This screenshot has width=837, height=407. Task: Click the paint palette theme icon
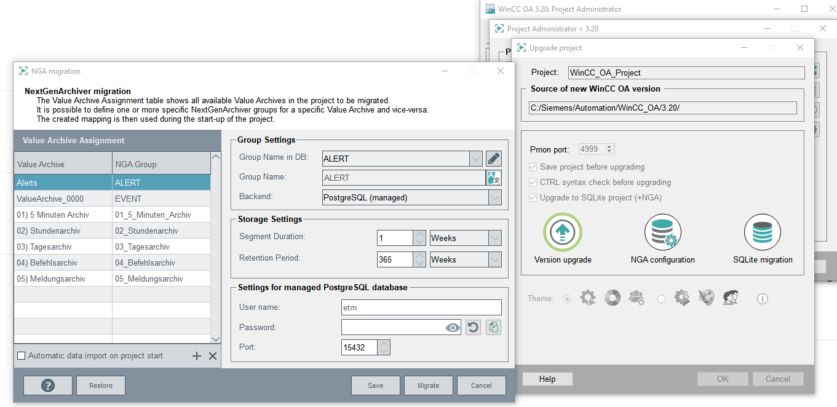coord(707,298)
